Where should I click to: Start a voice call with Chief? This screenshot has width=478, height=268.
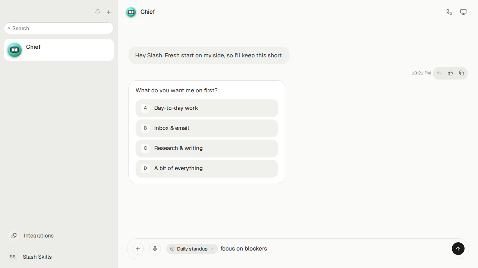click(449, 12)
